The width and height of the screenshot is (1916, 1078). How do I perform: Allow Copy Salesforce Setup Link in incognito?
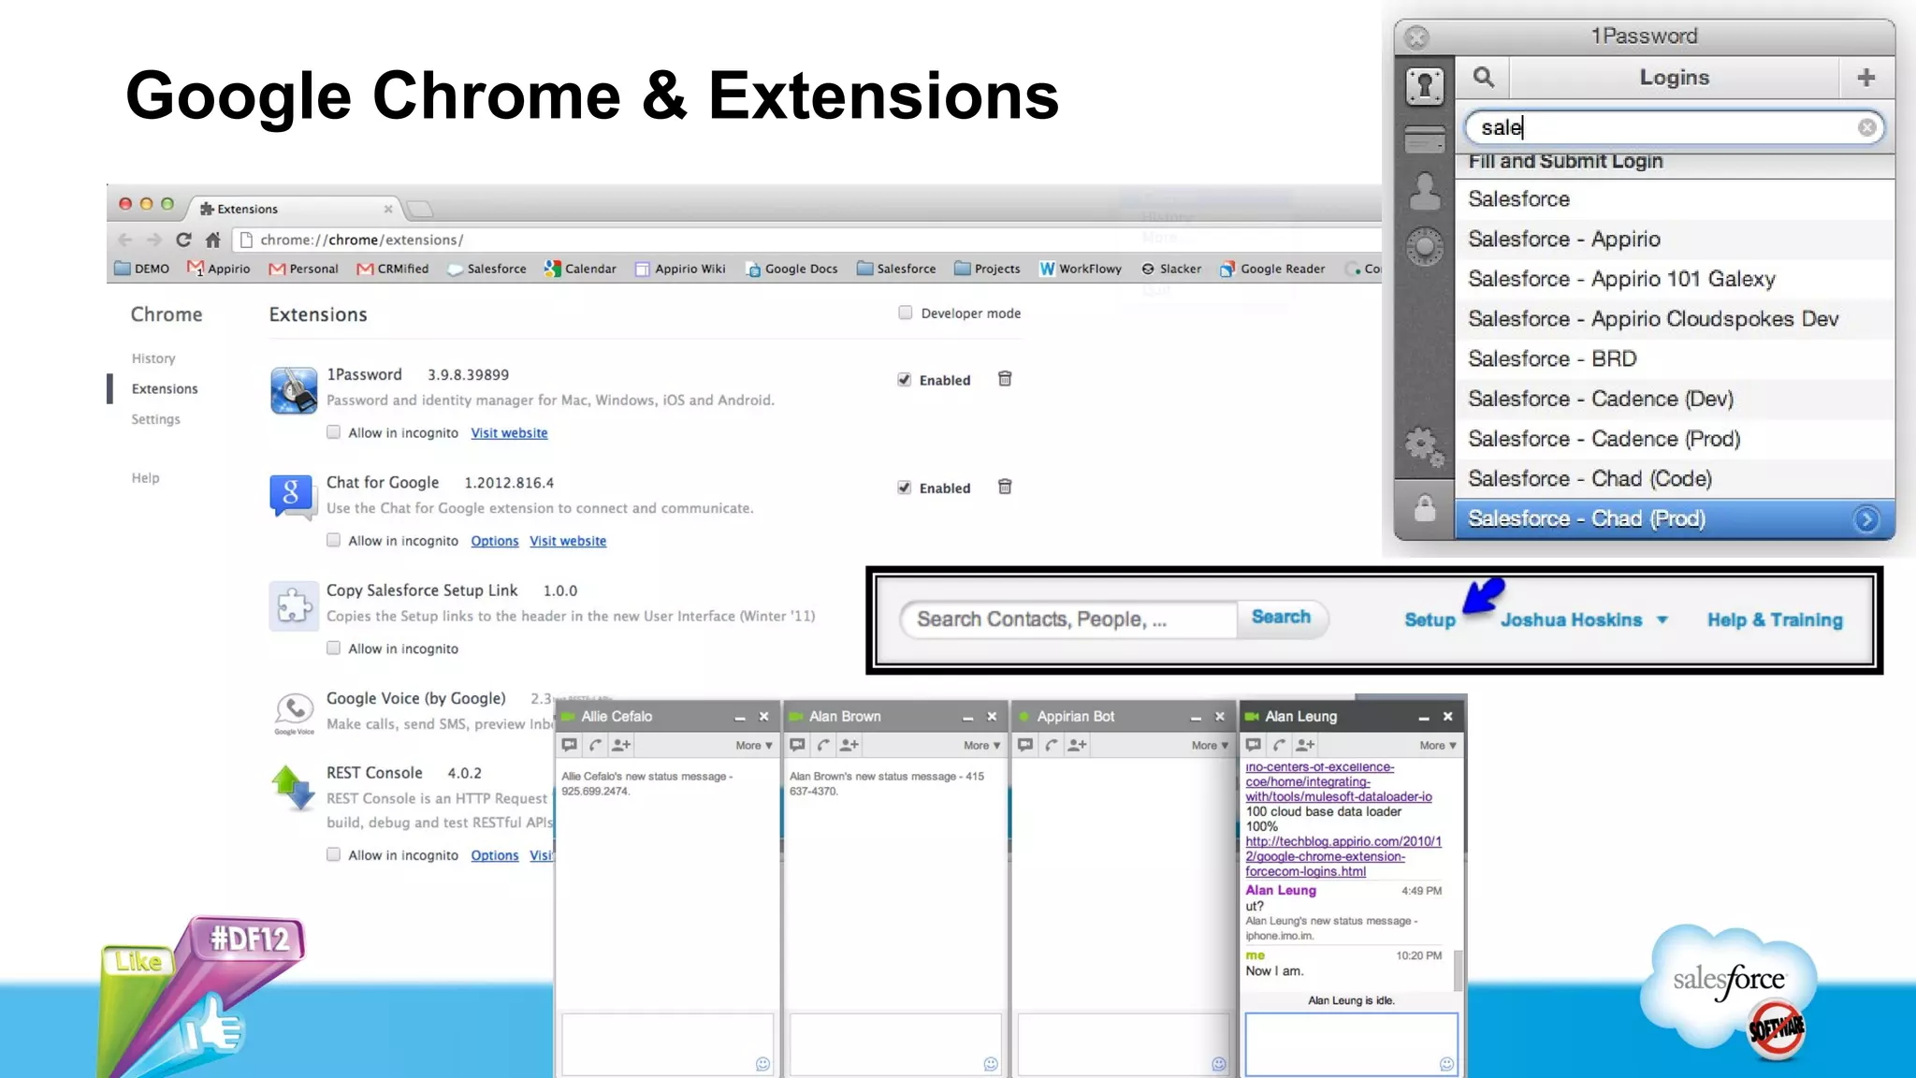coord(333,648)
